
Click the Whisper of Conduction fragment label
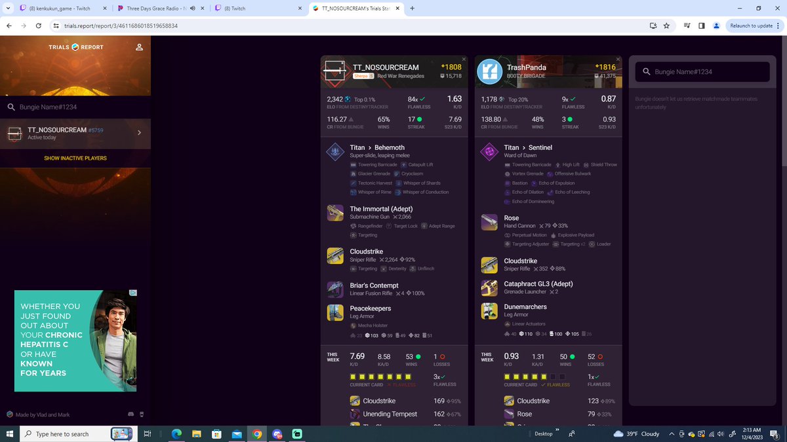pos(426,192)
